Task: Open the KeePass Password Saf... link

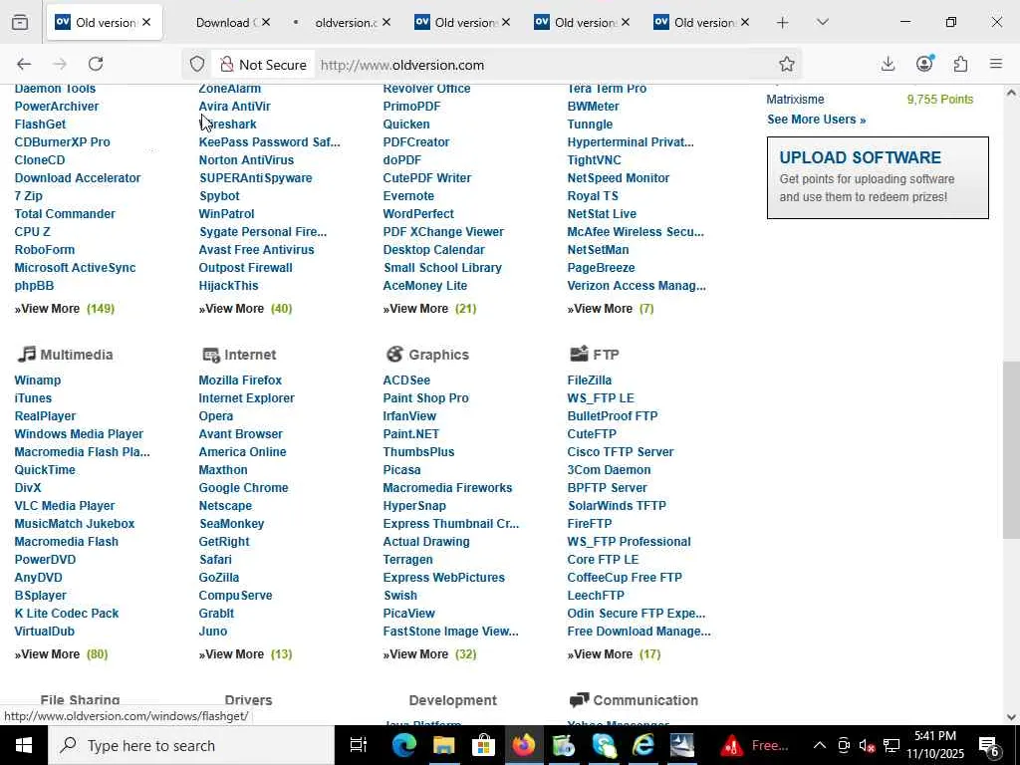Action: tap(269, 141)
